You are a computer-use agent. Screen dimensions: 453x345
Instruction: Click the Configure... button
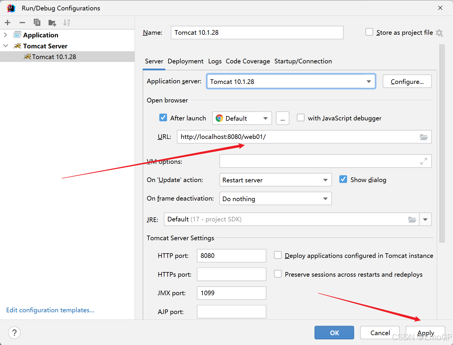(x=407, y=81)
